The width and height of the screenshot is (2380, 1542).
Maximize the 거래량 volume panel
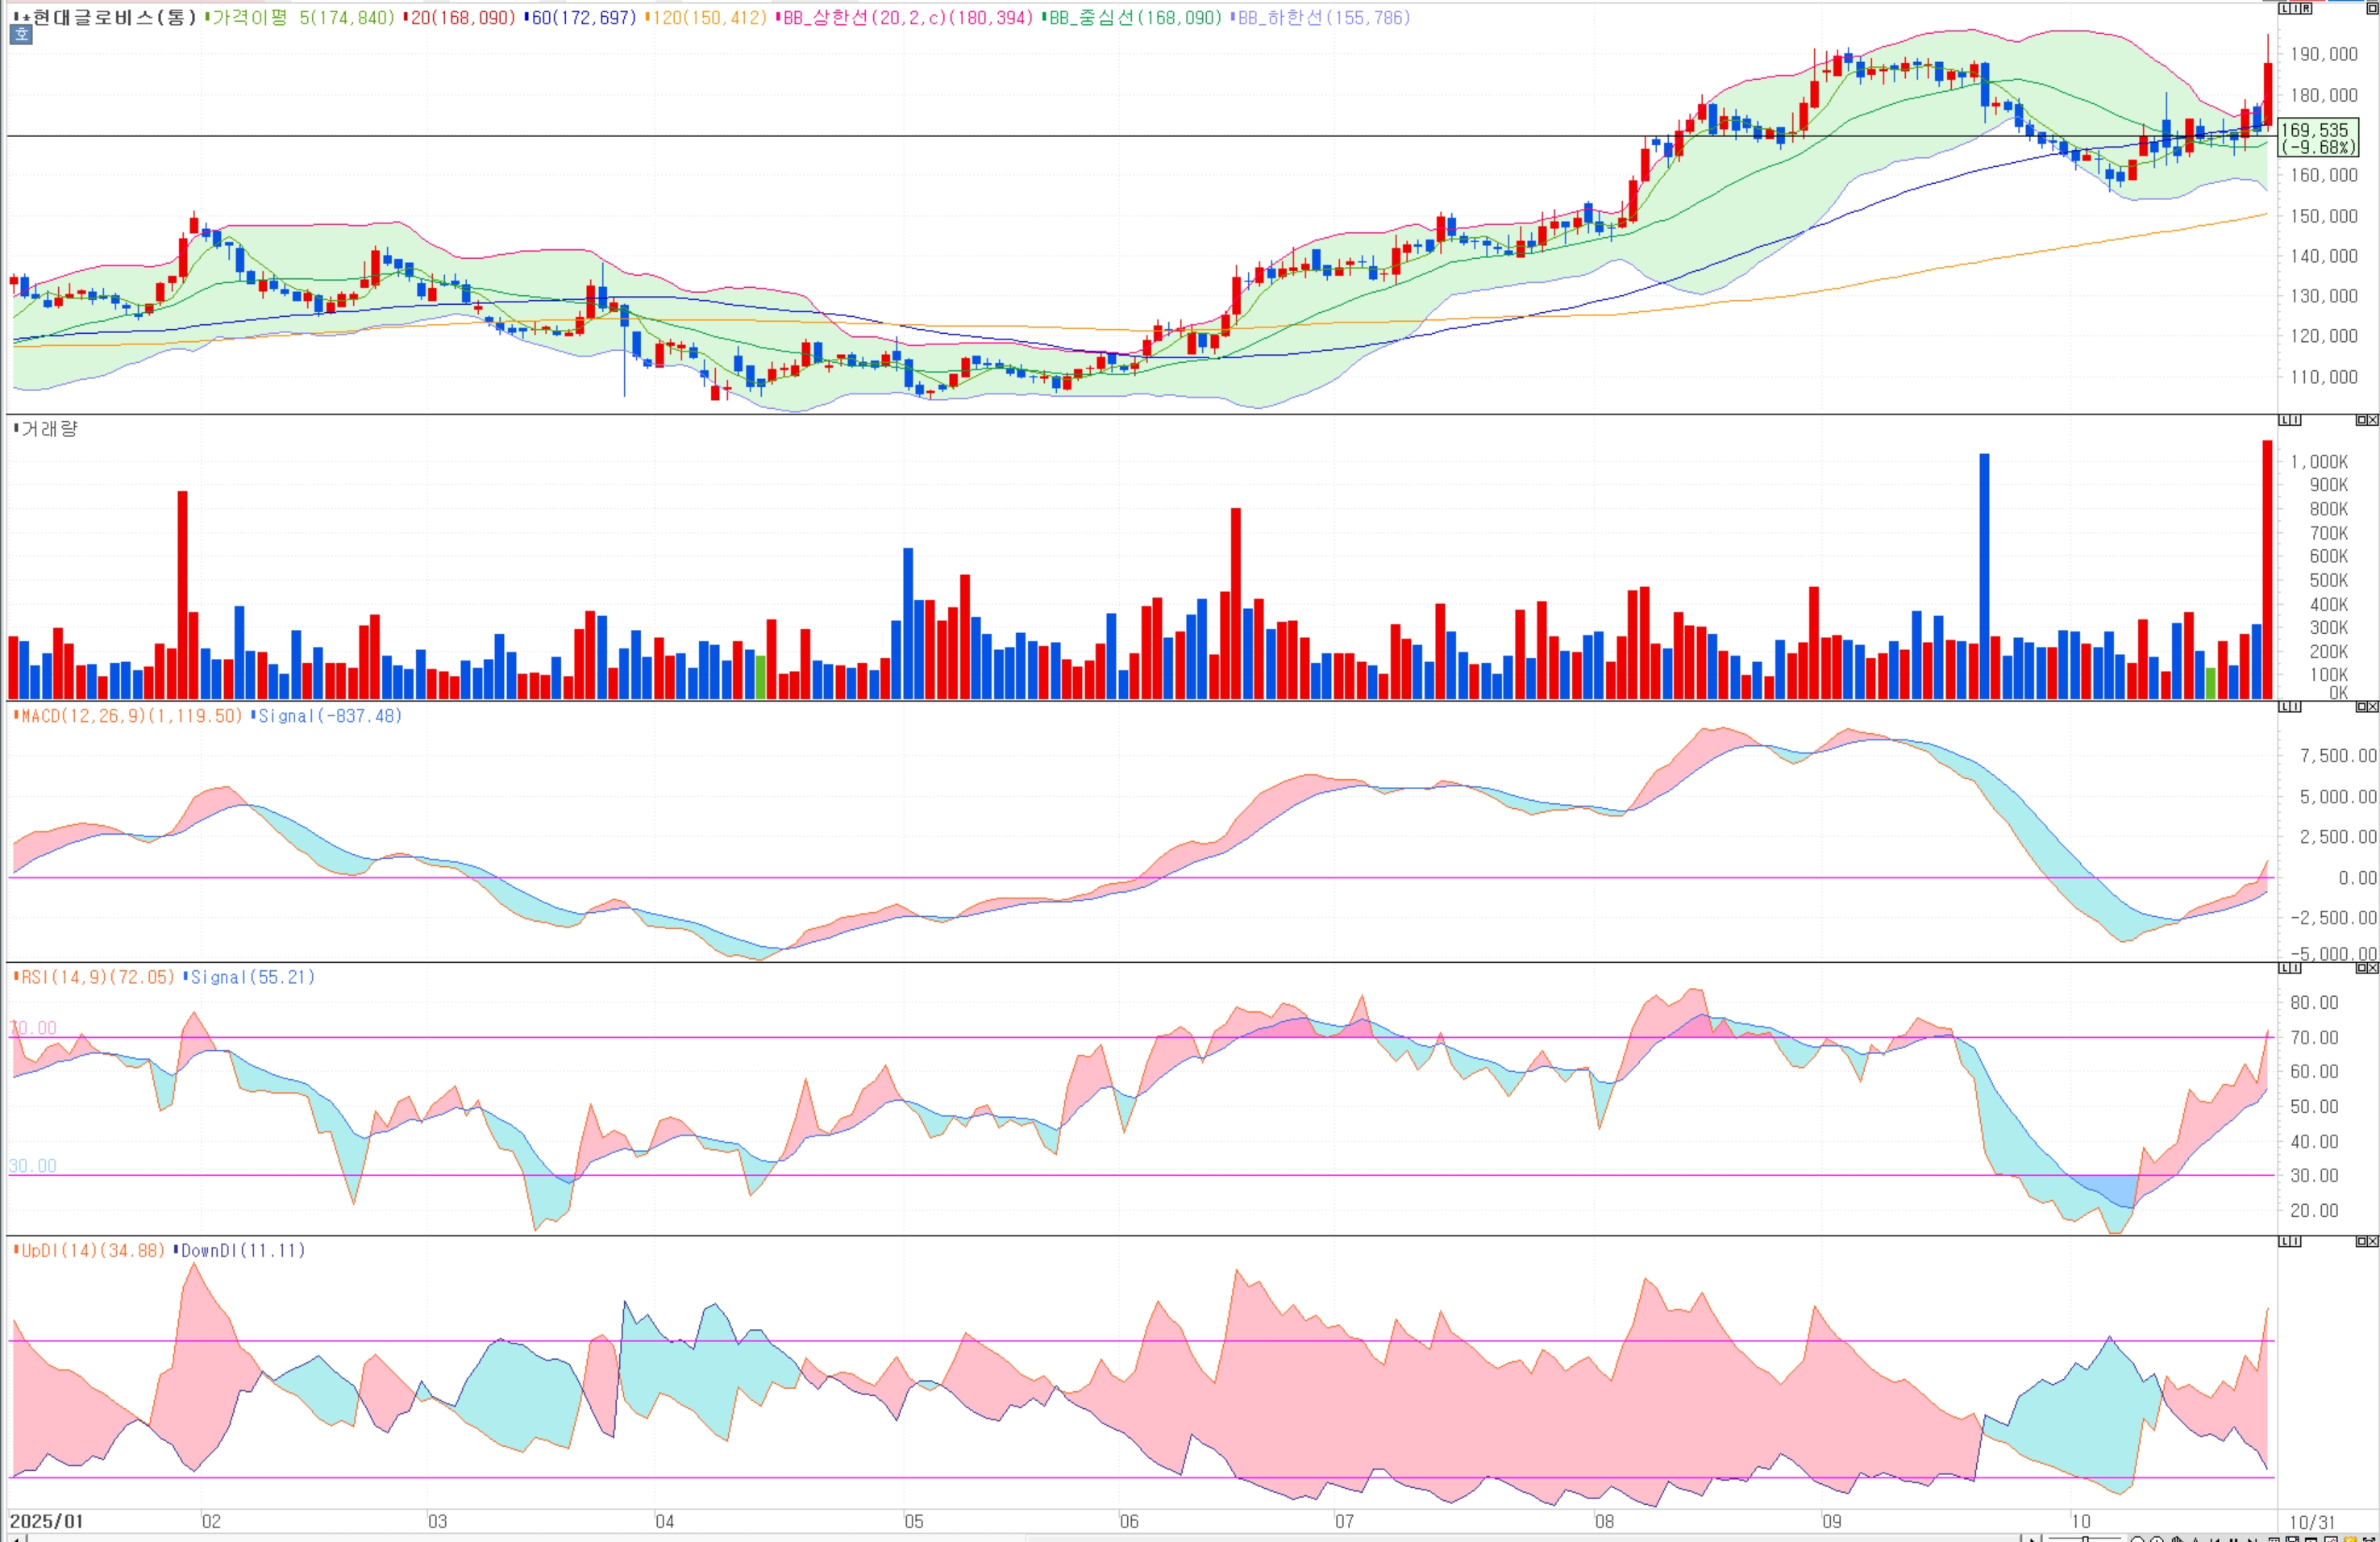[2362, 420]
